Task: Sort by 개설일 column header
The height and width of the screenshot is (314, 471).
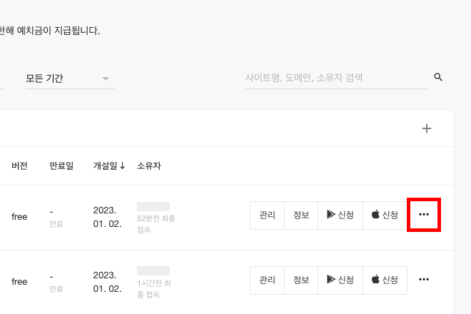Action: pyautogui.click(x=109, y=166)
